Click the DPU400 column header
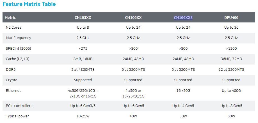 (x=231, y=17)
